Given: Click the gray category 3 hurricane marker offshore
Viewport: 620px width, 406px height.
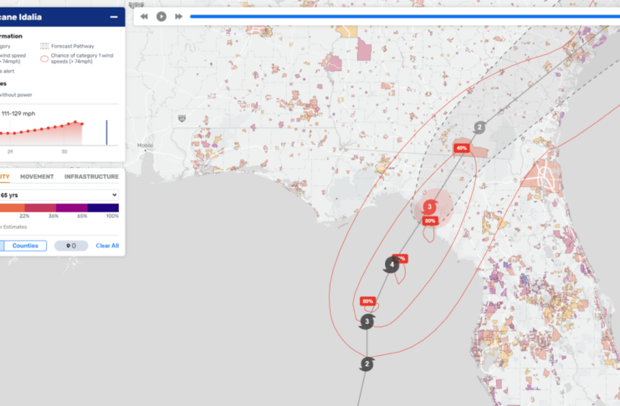Looking at the screenshot, I should (x=367, y=322).
